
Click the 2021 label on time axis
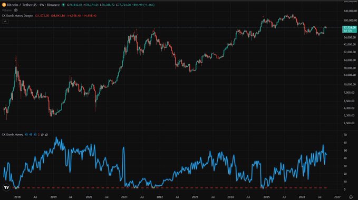click(x=124, y=197)
